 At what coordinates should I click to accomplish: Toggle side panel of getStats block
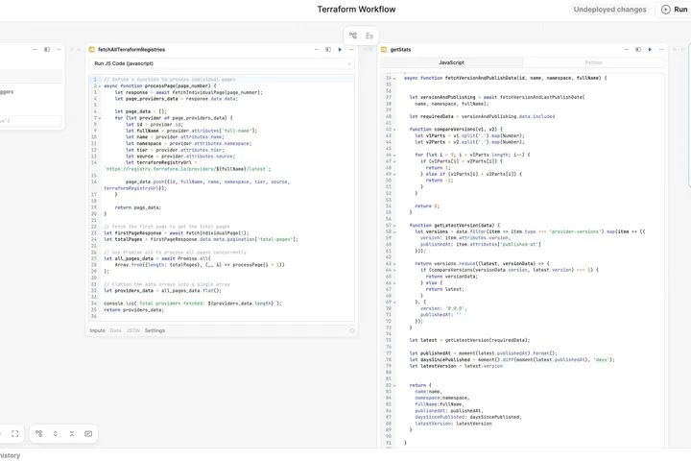coord(638,49)
